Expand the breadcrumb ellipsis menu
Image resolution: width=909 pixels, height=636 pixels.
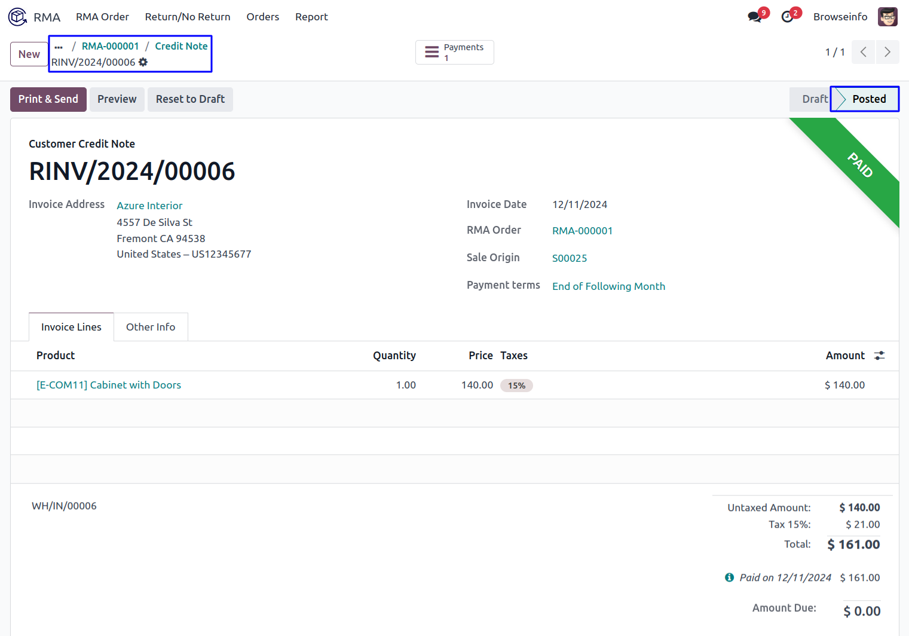(x=59, y=47)
